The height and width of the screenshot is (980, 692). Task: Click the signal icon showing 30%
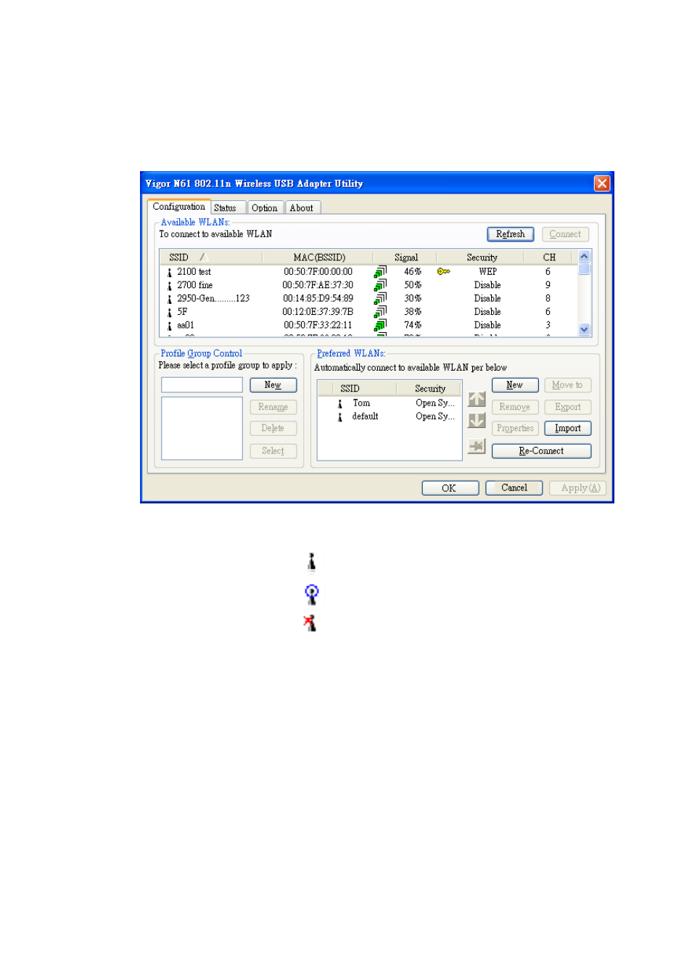click(380, 298)
